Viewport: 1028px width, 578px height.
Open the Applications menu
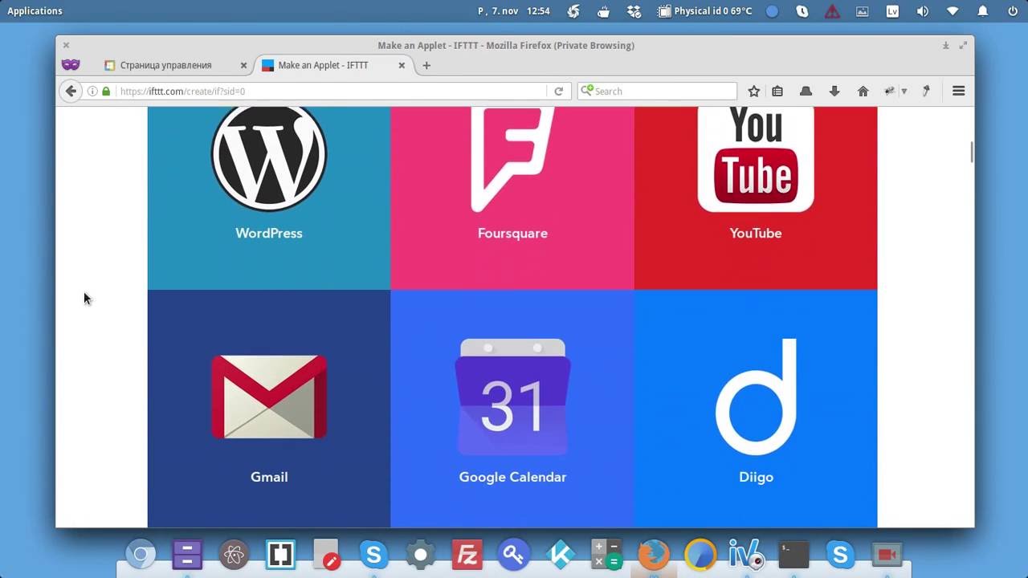[35, 11]
